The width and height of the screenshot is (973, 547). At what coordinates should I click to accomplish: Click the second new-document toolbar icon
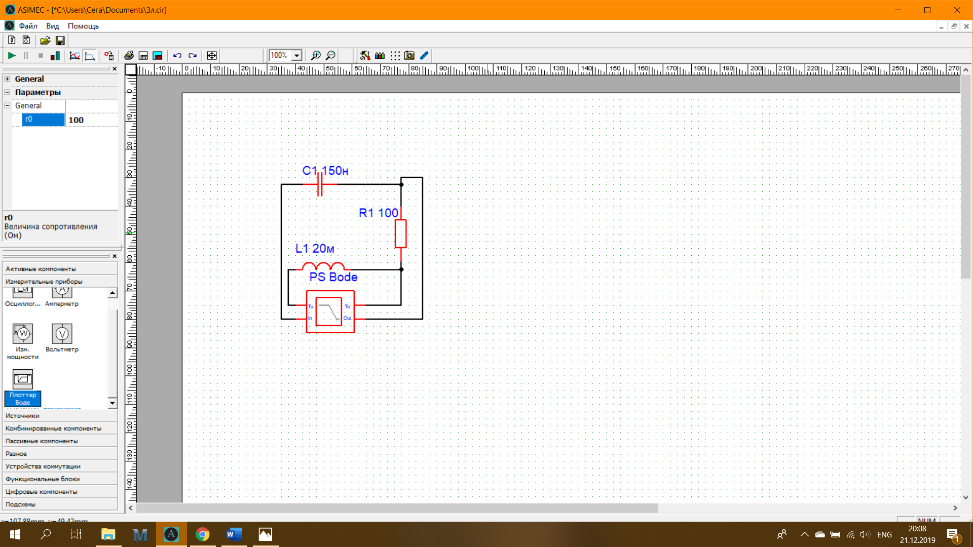(26, 41)
